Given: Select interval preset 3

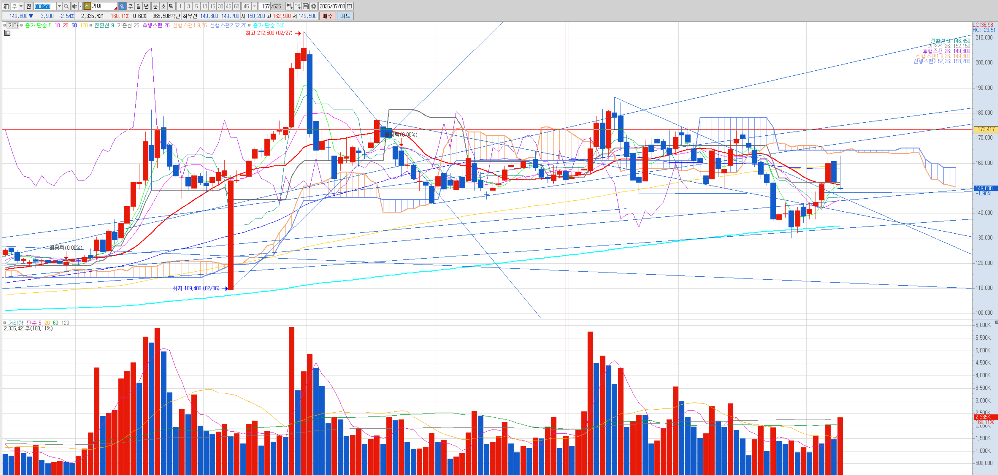Looking at the screenshot, I should [189, 6].
